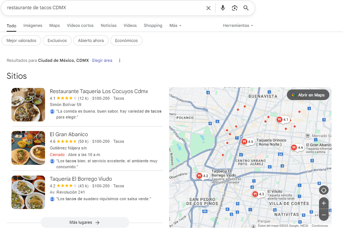Viewport: 343px width, 230px height.
Task: Open Restaurante Taquería Los Cocuyos Cdmx listing
Action: [x=99, y=91]
